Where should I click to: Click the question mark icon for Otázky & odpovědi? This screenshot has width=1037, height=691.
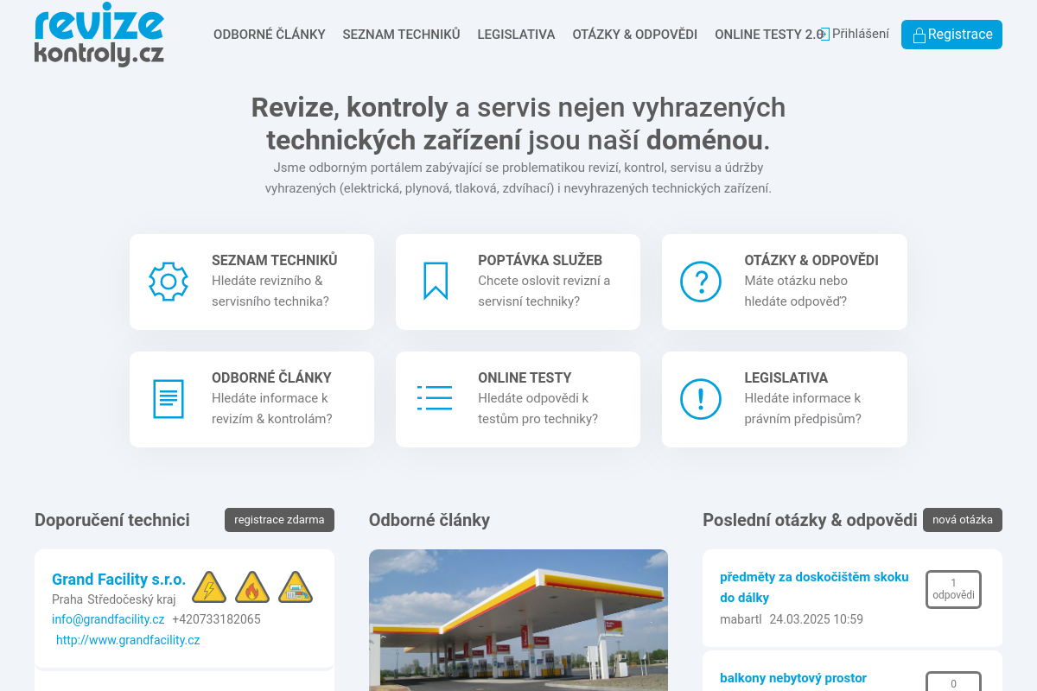pyautogui.click(x=701, y=282)
